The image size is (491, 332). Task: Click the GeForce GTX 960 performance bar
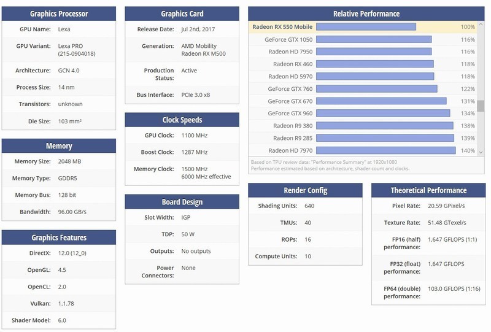(383, 114)
